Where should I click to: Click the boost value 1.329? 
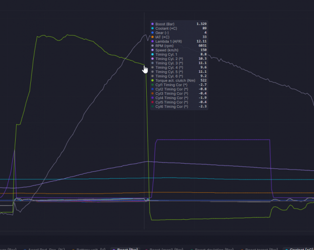(x=202, y=24)
